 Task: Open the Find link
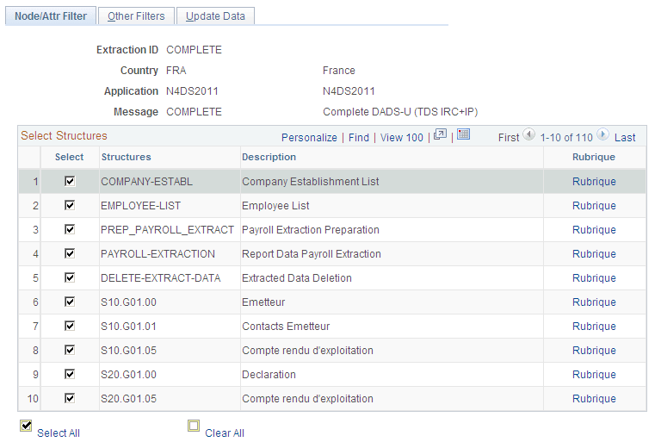[359, 138]
